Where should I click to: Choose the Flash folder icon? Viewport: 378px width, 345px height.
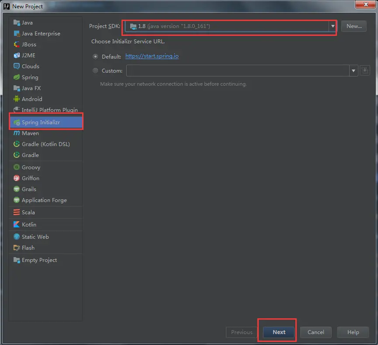click(17, 248)
